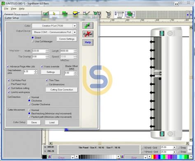The image size is (195, 161).
Task: Click the Vinyl Width input field
Action: click(x=39, y=51)
